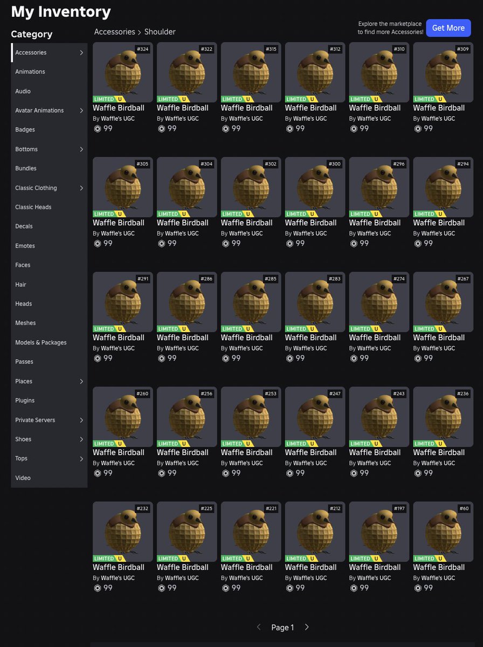Open the Badges category
The height and width of the screenshot is (647, 483).
coord(49,130)
